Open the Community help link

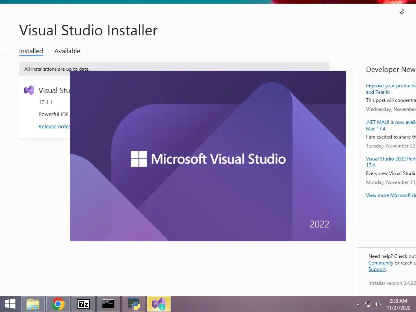[x=381, y=263]
